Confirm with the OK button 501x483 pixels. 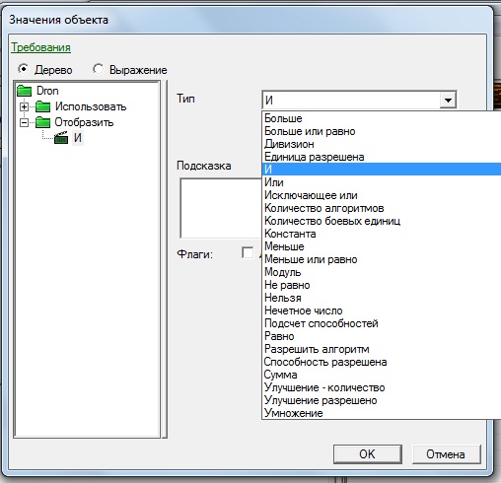pos(368,454)
